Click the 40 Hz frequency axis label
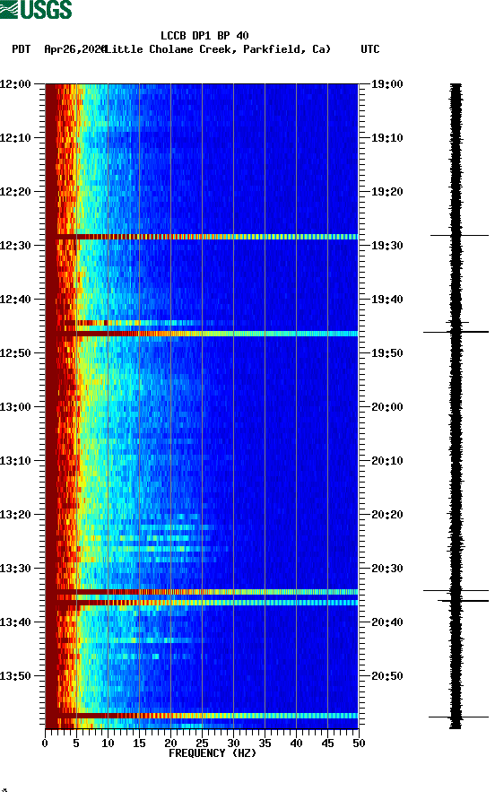The height and width of the screenshot is (800, 495). pyautogui.click(x=296, y=743)
